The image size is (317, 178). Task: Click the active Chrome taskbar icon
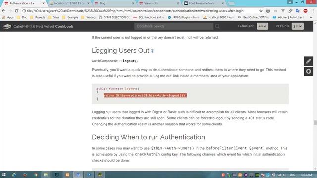click(x=78, y=175)
